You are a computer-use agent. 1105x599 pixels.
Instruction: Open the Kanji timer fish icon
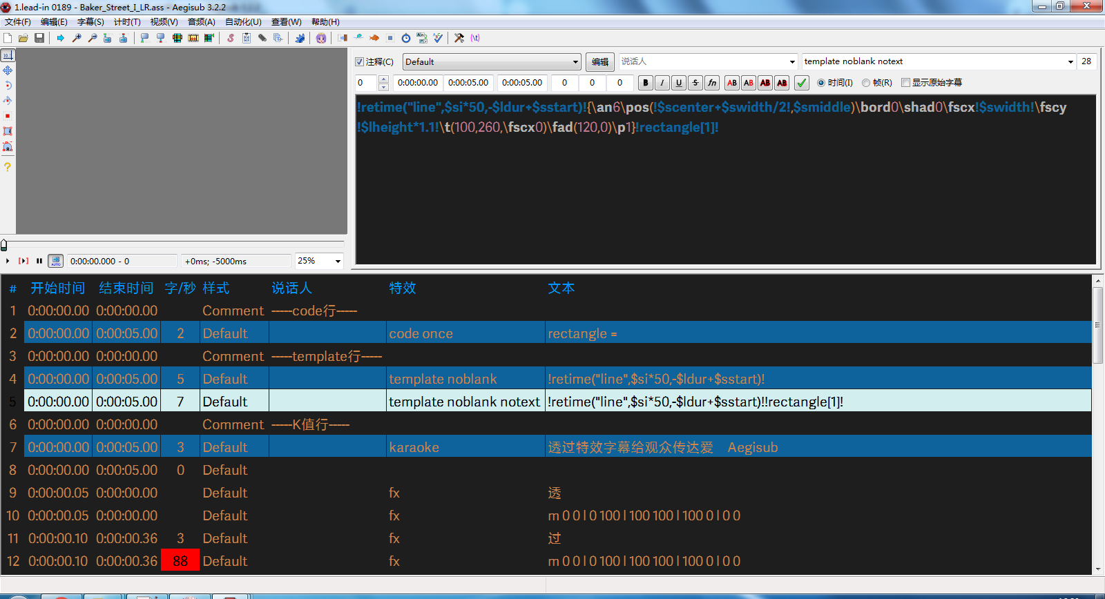[374, 38]
